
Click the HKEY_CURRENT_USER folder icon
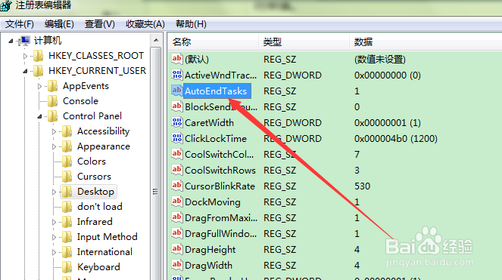39,70
